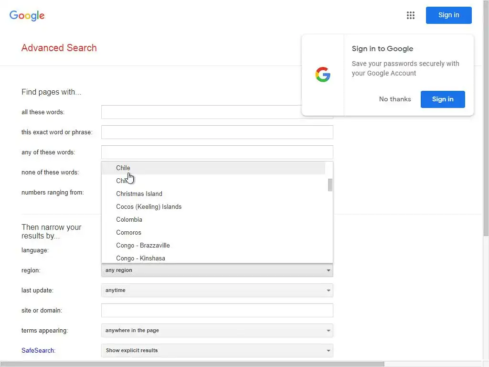The image size is (489, 367).
Task: Select Chile from the region list
Action: click(123, 168)
